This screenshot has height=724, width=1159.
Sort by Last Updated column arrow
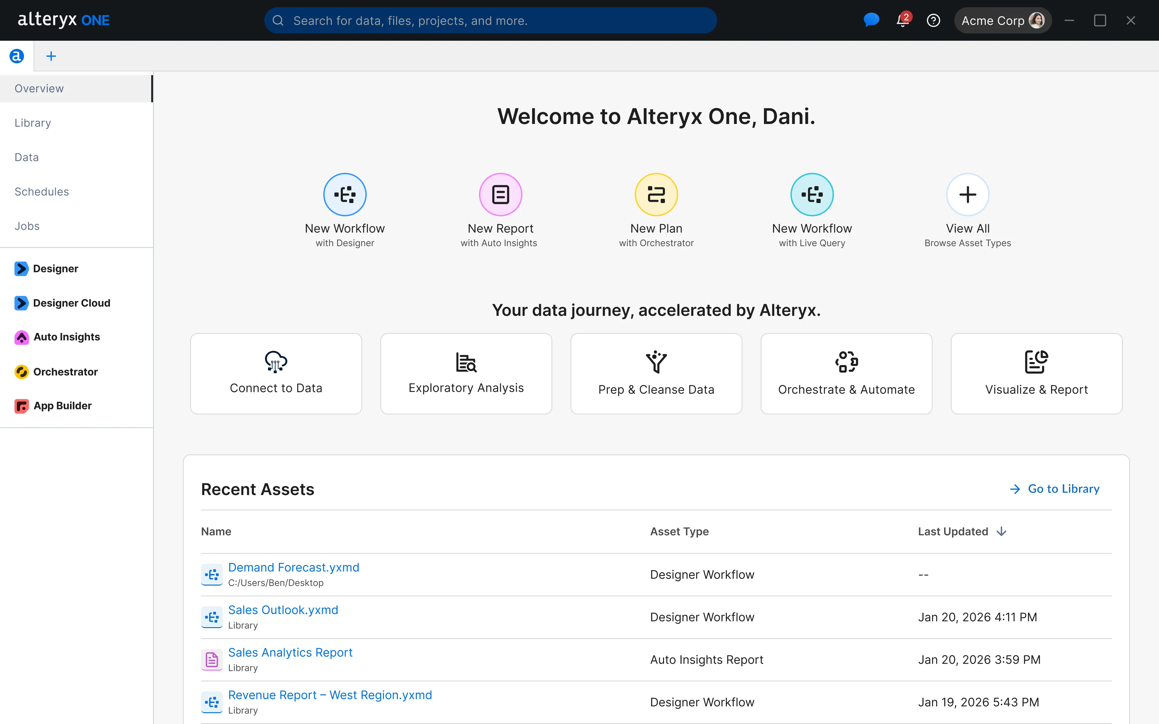tap(1001, 532)
